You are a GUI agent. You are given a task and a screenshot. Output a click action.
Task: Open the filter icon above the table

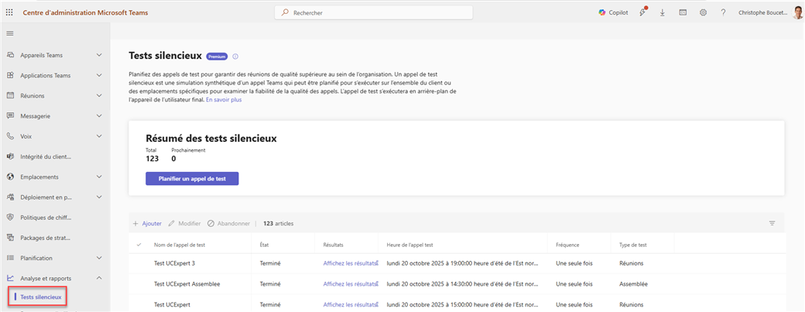(x=772, y=223)
